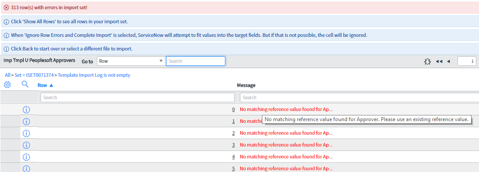Edit page number field
479x172 pixels.
pos(467,61)
